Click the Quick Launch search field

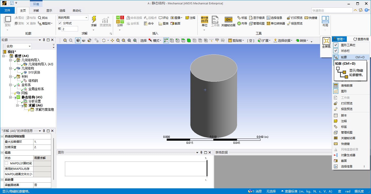[x=332, y=10]
